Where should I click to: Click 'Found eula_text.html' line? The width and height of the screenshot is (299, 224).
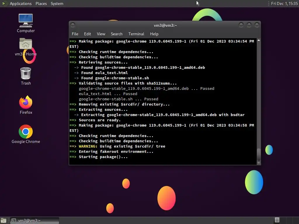101,73
